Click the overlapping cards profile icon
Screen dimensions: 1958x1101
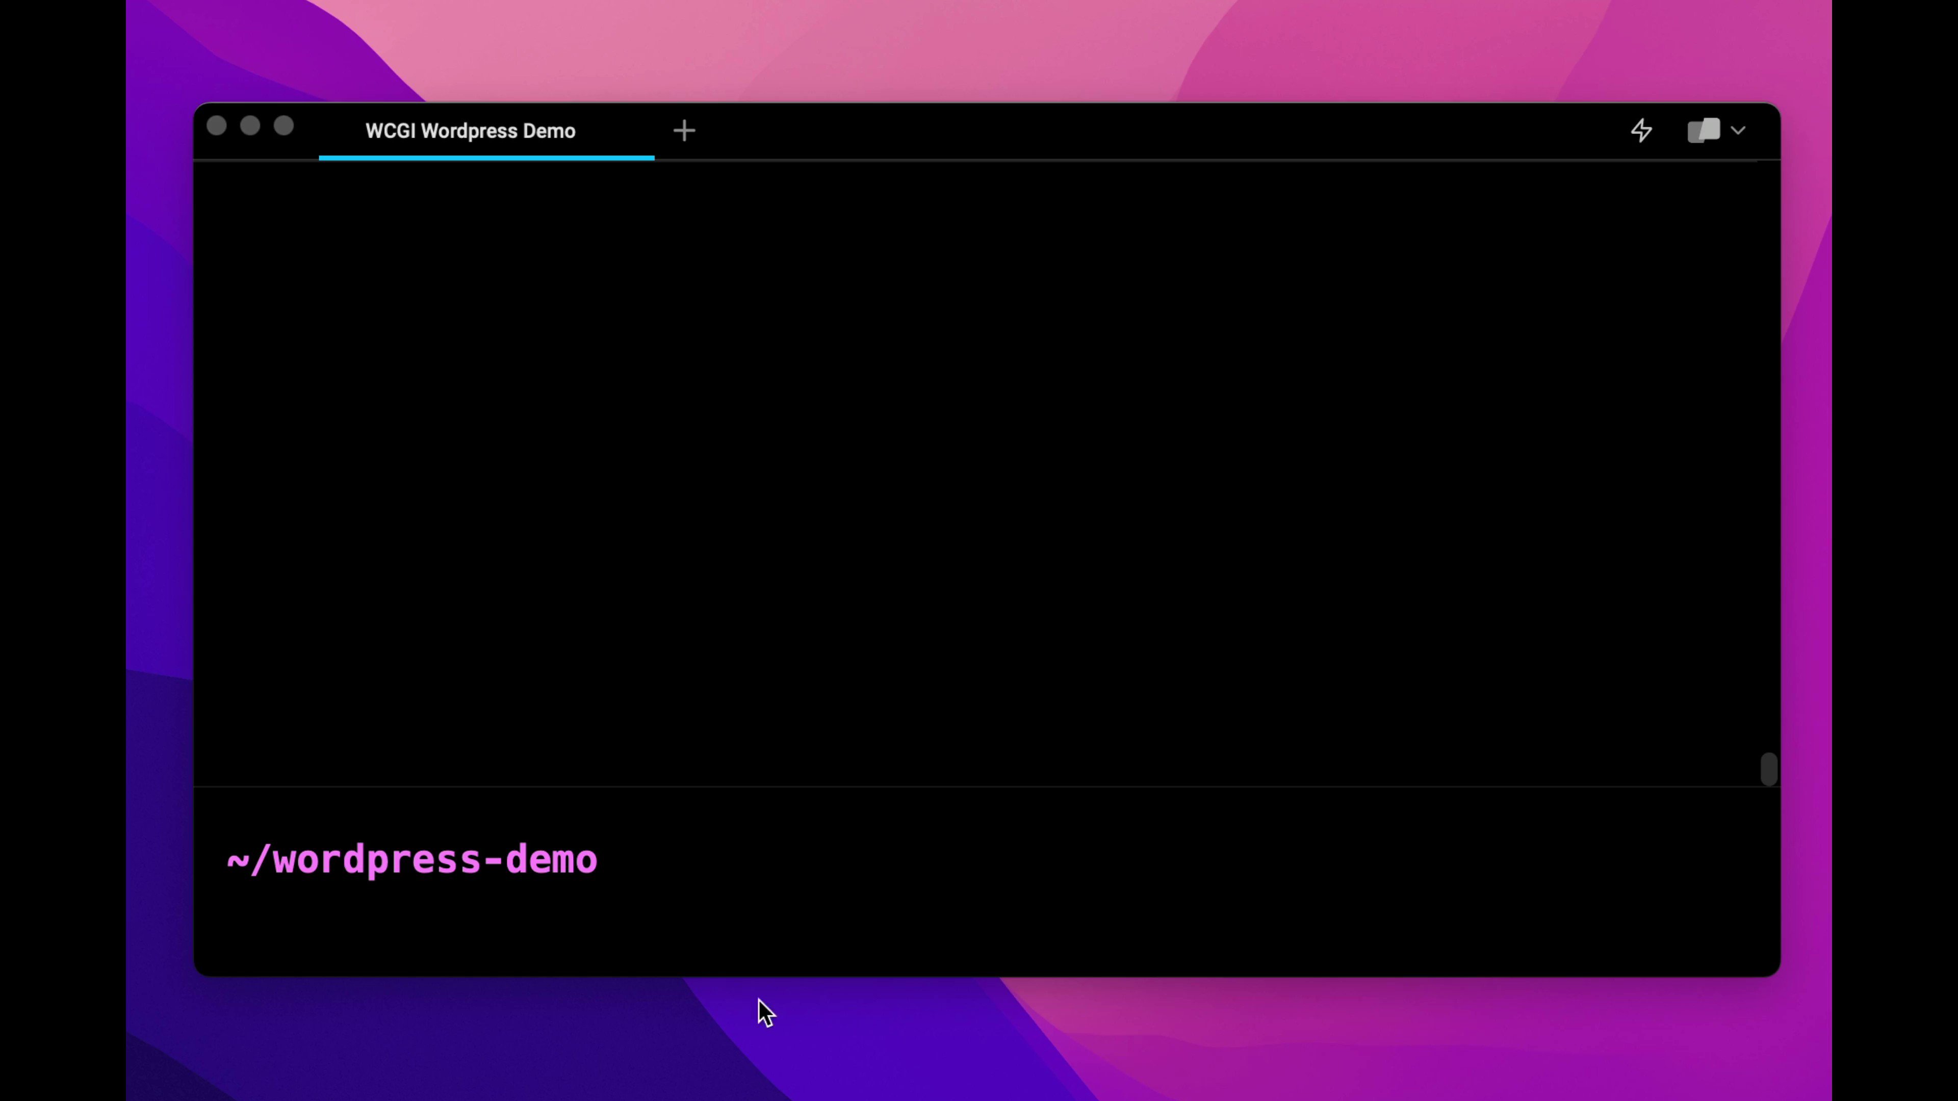[1704, 130]
